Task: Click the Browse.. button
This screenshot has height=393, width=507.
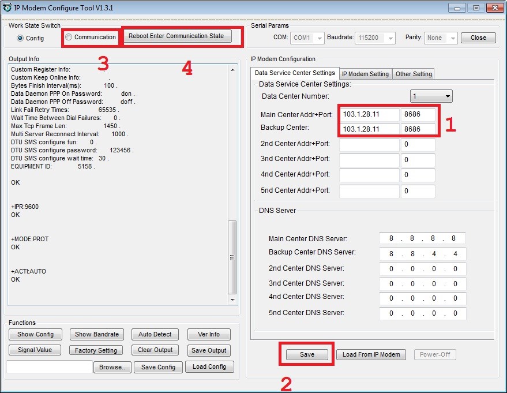Action: [112, 367]
